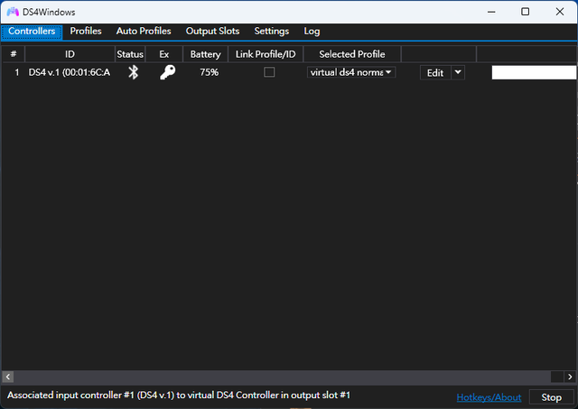
Task: Switch to the Settings tab
Action: click(x=272, y=32)
